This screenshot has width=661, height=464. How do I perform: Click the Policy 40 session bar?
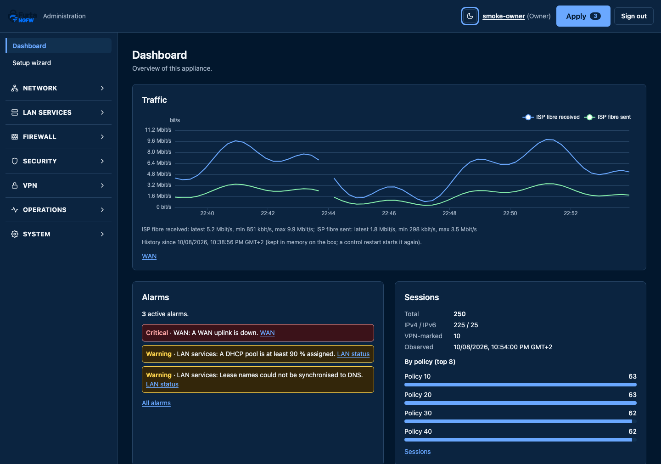(521, 440)
